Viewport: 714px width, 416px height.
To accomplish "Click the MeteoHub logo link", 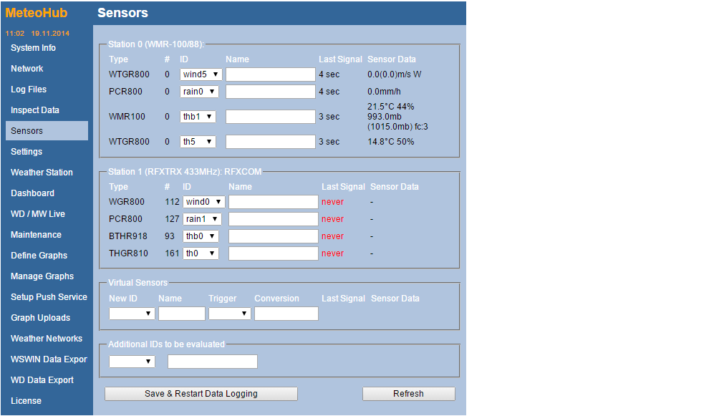I will click(x=37, y=13).
